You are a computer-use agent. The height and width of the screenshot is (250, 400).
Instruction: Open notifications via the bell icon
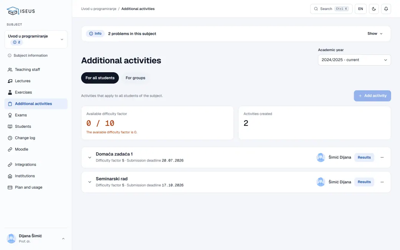coord(386,9)
